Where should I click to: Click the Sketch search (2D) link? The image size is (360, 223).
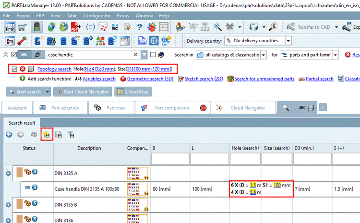[204, 79]
